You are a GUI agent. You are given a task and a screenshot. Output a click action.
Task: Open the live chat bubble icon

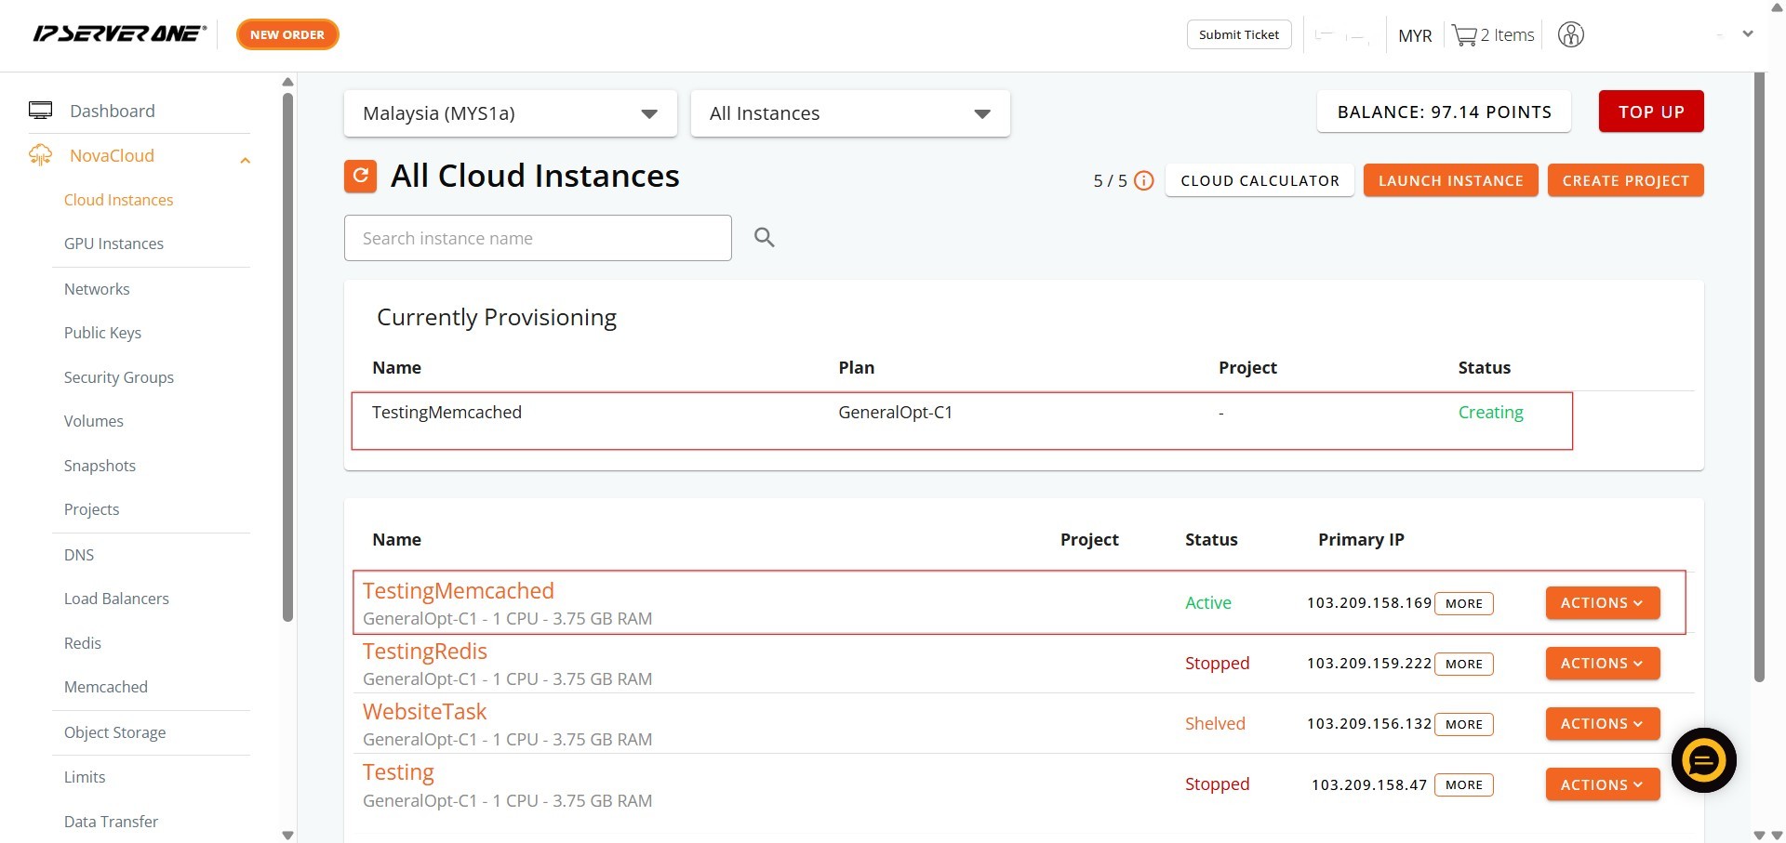[1703, 760]
